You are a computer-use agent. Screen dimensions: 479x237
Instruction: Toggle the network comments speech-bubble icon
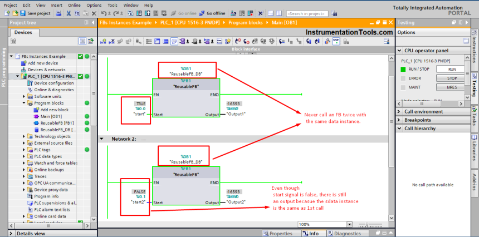pyautogui.click(x=174, y=42)
